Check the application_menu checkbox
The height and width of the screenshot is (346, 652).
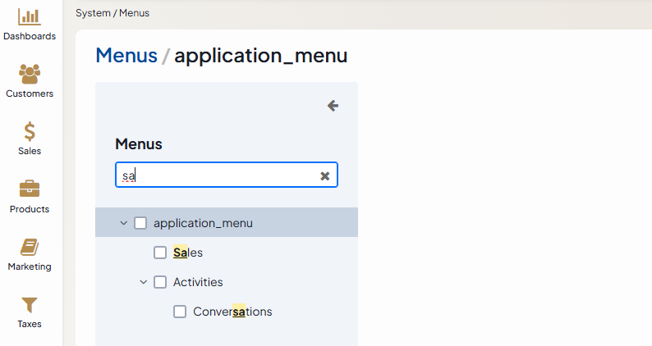point(140,223)
